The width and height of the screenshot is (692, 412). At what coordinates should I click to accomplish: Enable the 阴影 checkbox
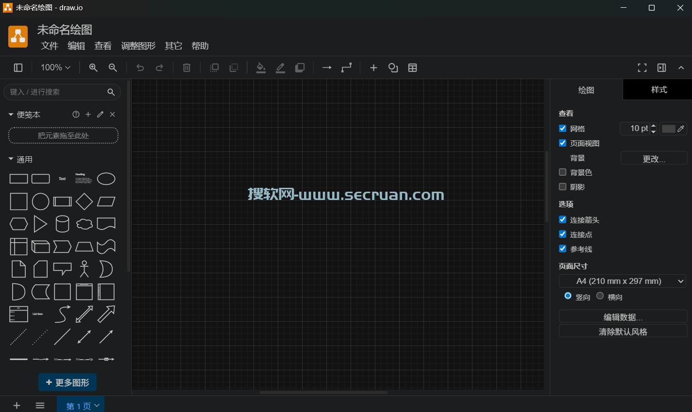coord(562,187)
